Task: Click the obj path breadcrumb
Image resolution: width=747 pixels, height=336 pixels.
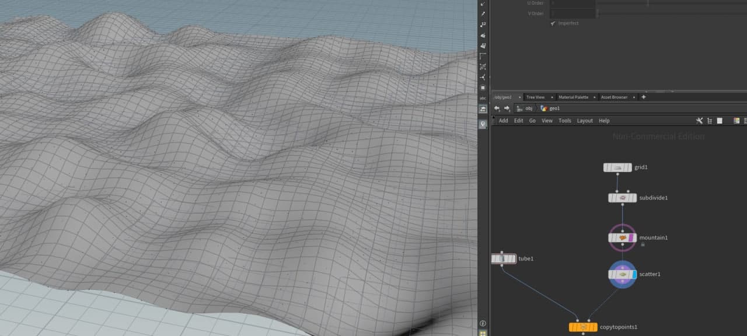Action: click(x=528, y=108)
